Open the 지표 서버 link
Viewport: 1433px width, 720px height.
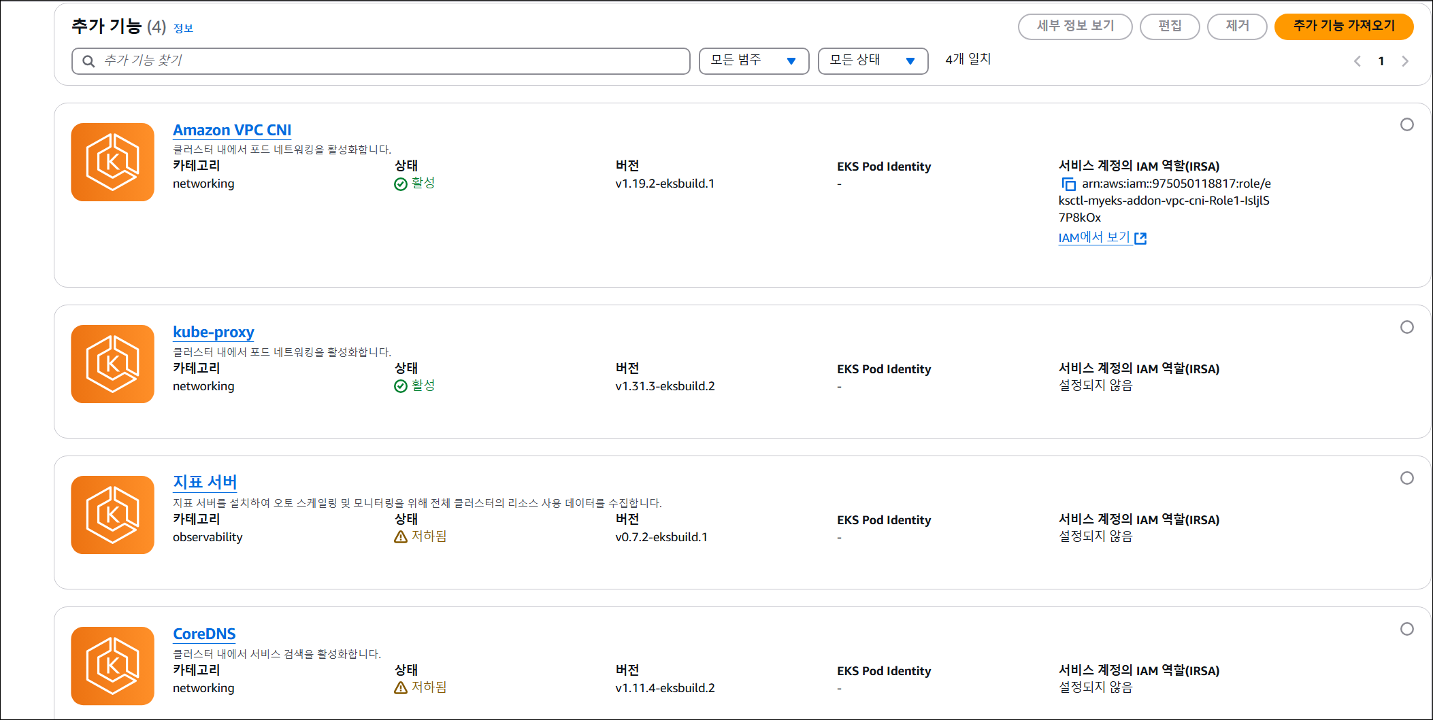(x=205, y=482)
